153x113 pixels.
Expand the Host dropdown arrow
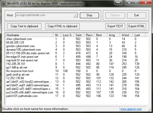(x=75, y=15)
